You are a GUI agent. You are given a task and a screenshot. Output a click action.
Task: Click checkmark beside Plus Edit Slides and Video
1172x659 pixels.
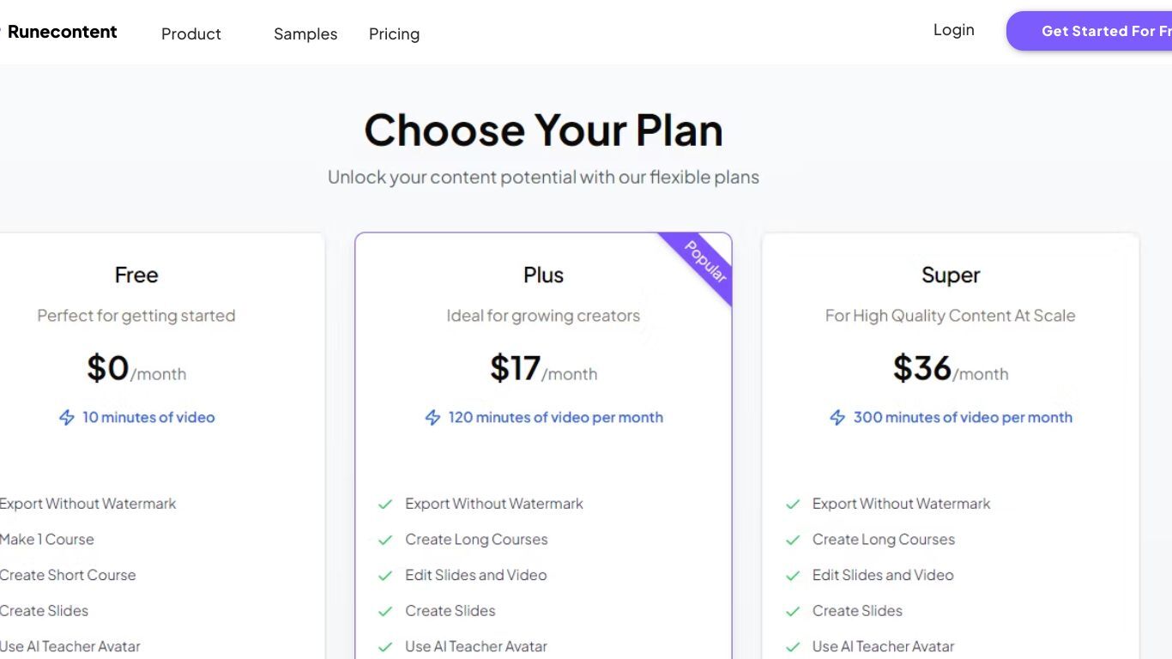tap(385, 576)
